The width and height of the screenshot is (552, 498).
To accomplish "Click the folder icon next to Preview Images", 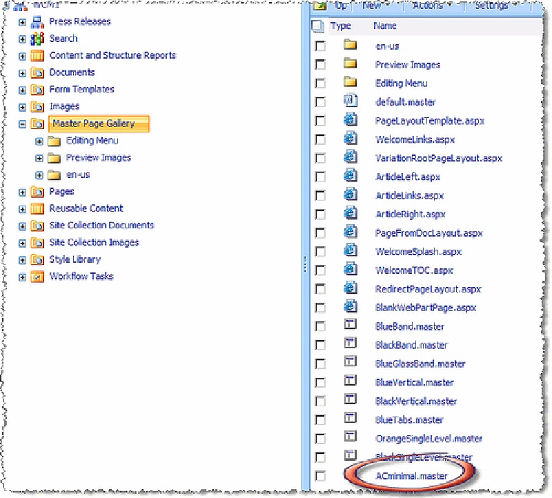I will coord(351,64).
